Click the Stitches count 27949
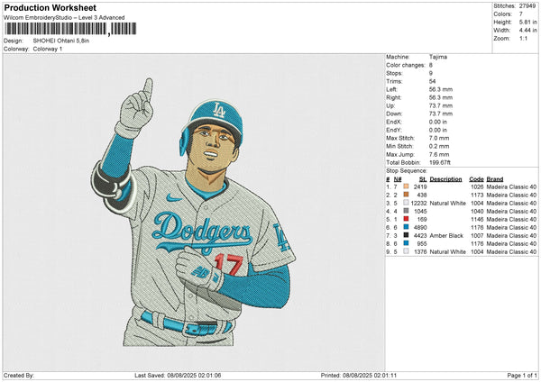Viewport: 541px width, 382px height. click(x=528, y=5)
